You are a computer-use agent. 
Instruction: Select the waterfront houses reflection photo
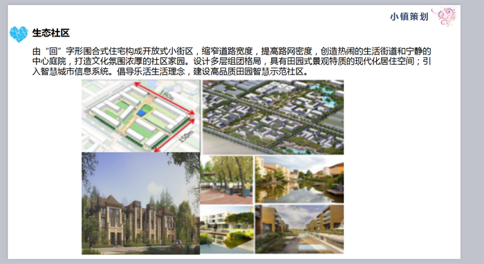coord(299,179)
